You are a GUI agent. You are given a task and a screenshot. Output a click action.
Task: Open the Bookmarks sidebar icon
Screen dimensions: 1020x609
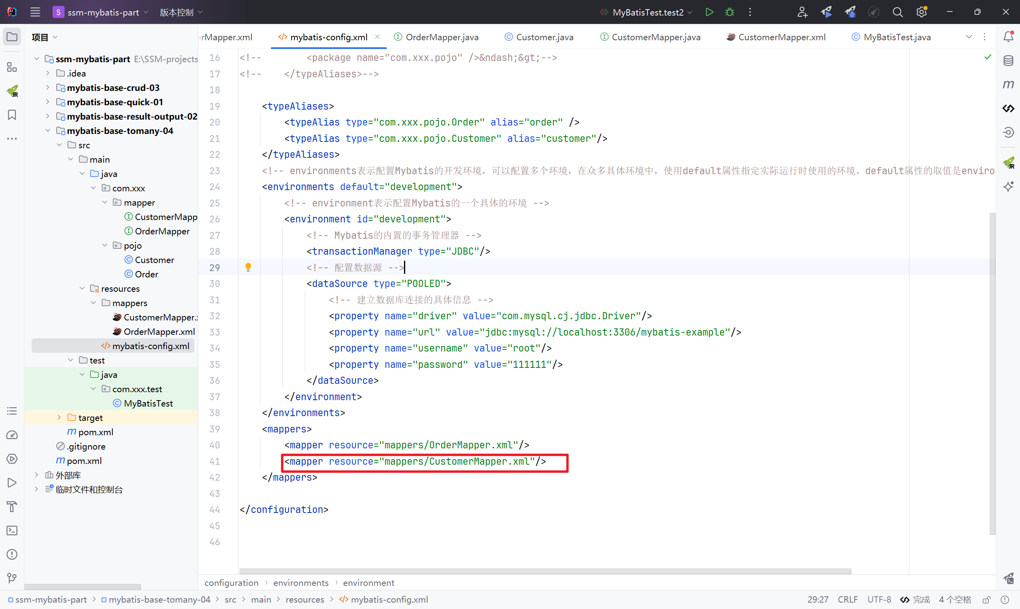click(12, 115)
